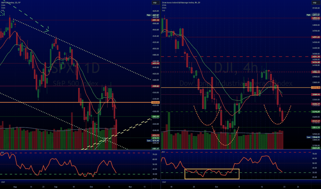Select the orange horizontal line on DJI chart

236,87
